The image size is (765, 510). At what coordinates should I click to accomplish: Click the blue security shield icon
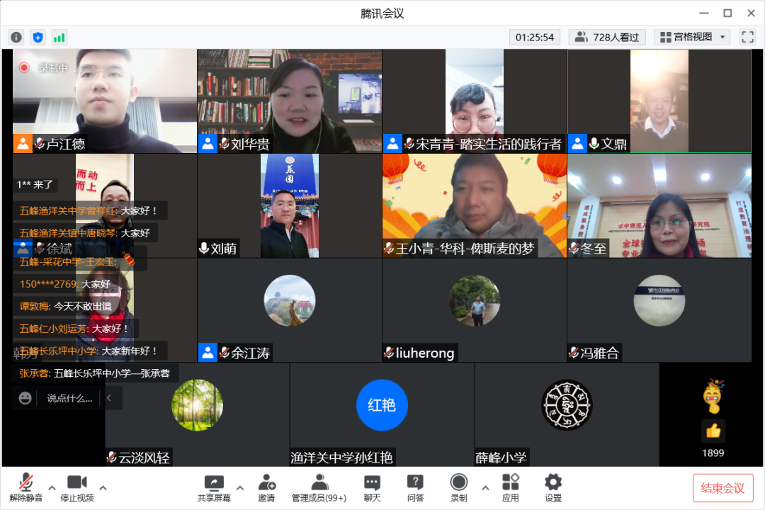38,38
